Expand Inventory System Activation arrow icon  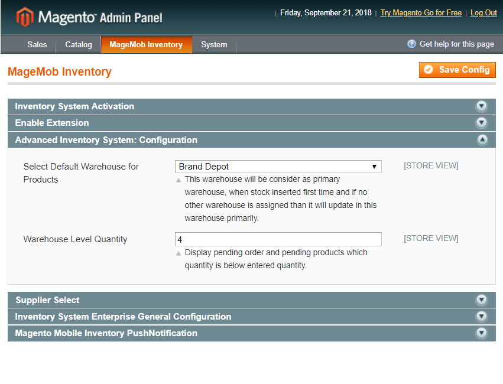(481, 106)
